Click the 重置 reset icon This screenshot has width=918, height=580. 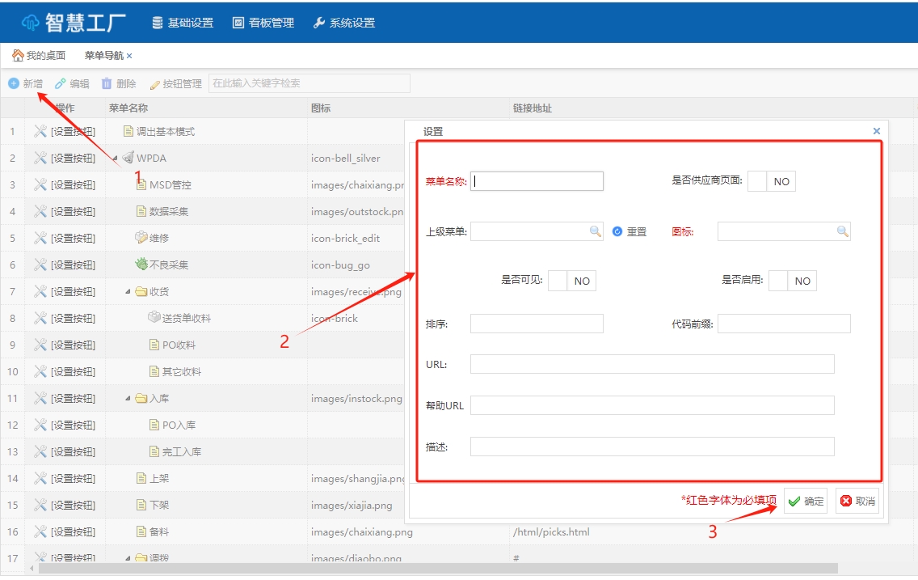pos(617,231)
